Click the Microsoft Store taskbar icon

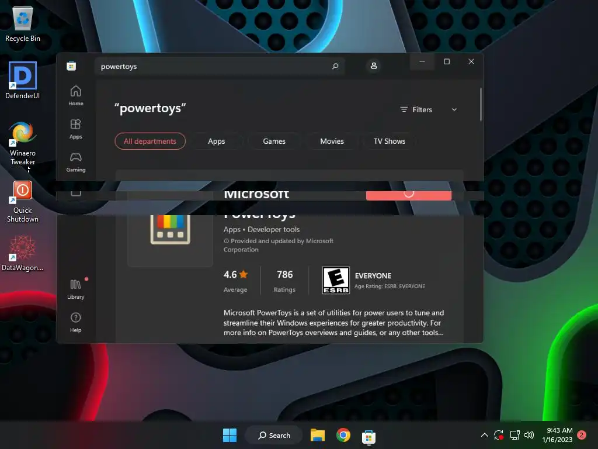[x=368, y=436]
